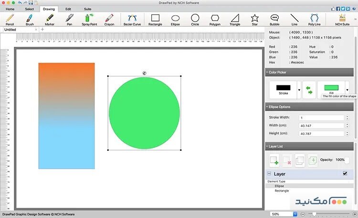The width and height of the screenshot is (358, 218).
Task: Switch to the Home tab
Action: (x=10, y=9)
